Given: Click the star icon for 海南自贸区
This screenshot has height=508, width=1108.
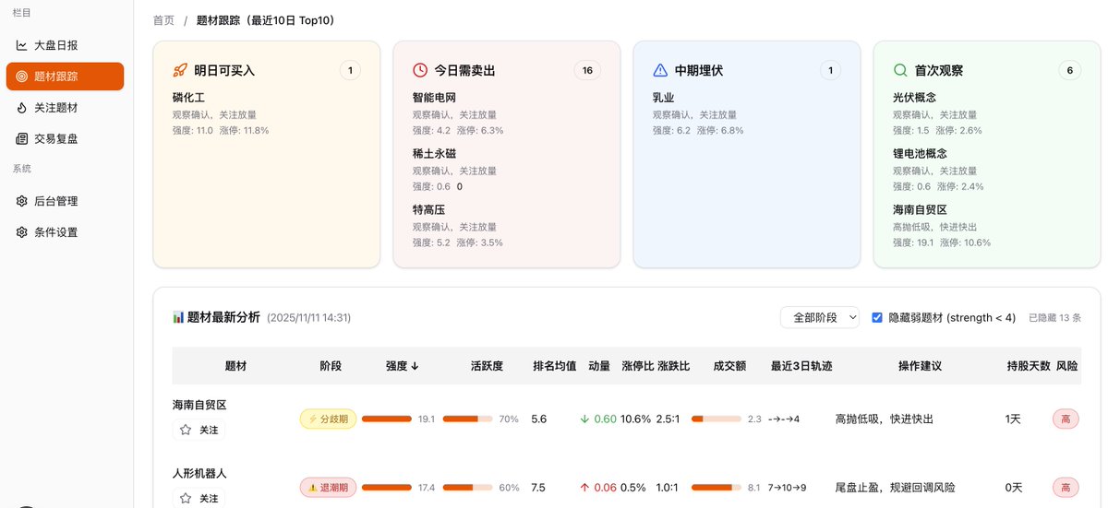Looking at the screenshot, I should tap(186, 430).
